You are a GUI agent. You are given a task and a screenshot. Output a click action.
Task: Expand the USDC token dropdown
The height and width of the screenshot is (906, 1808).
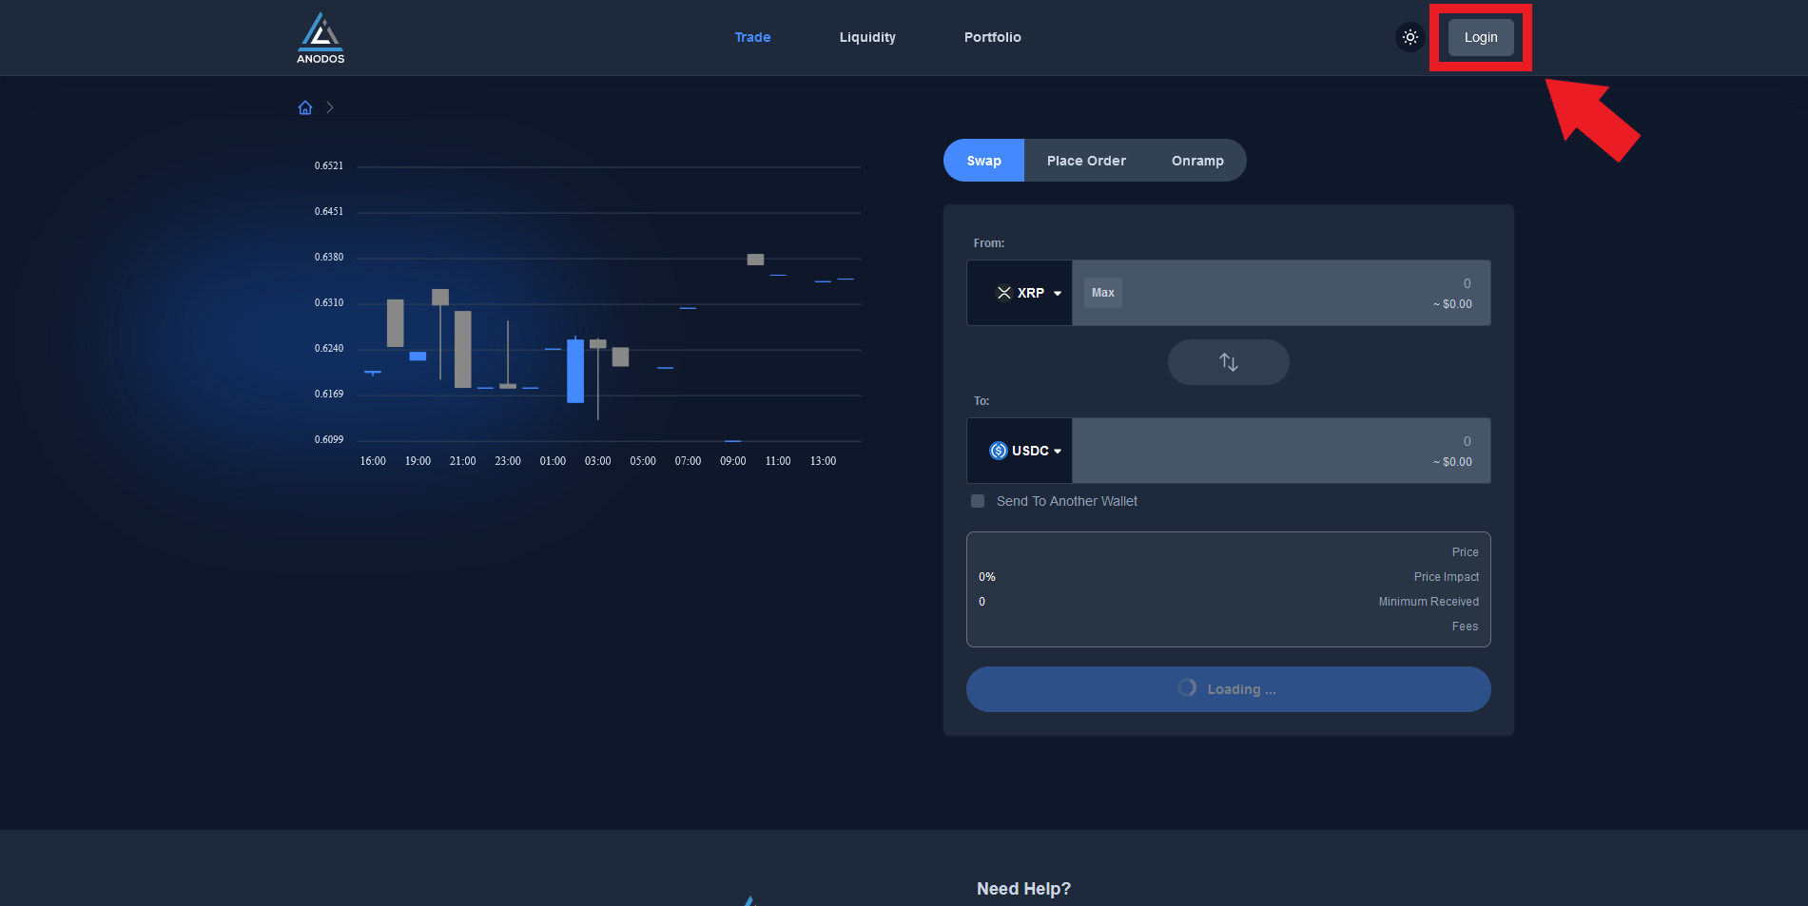coord(1057,451)
